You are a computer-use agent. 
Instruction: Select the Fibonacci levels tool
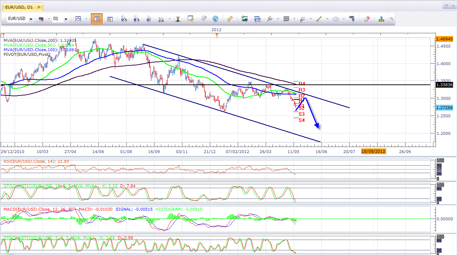(286, 19)
